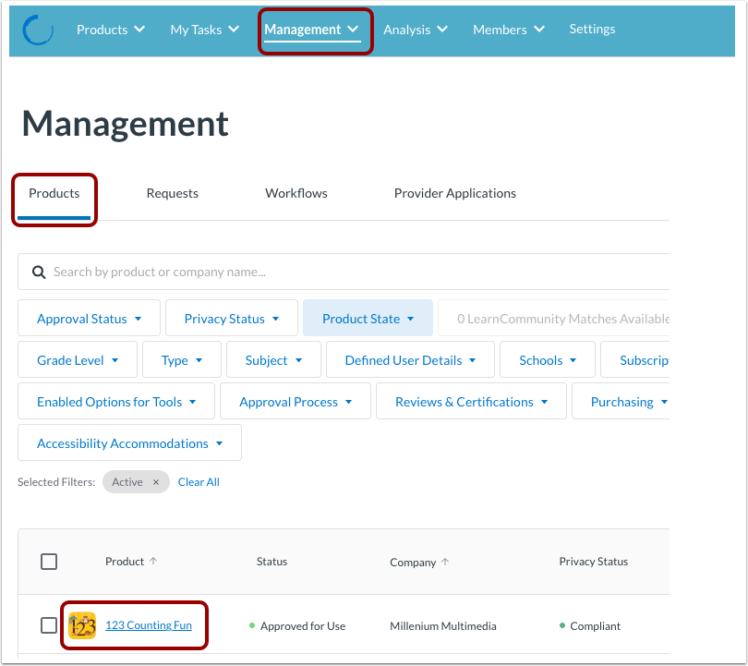Open the Reviews & Certifications dropdown

(470, 401)
